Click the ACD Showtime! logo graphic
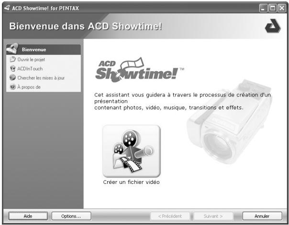 click(140, 70)
